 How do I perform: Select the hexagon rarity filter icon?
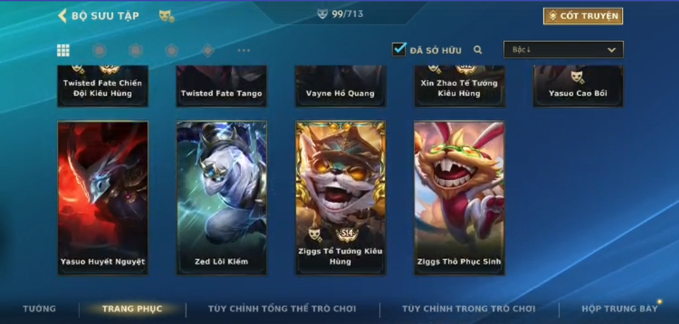(x=136, y=50)
